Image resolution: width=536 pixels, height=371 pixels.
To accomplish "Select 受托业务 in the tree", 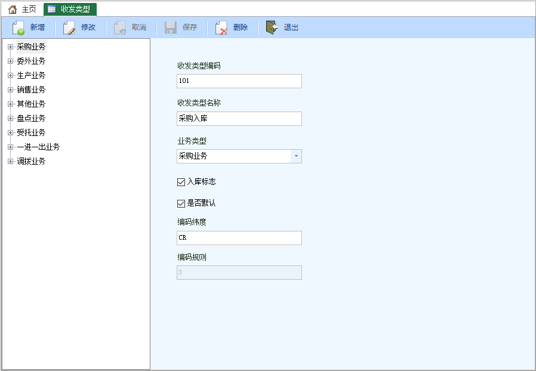I will (31, 133).
